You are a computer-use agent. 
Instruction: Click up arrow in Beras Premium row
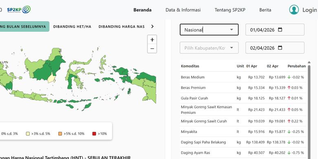(x=289, y=88)
